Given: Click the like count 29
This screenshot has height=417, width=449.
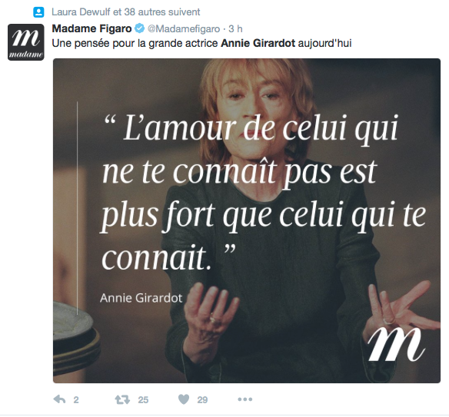Looking at the screenshot, I should pyautogui.click(x=202, y=399).
